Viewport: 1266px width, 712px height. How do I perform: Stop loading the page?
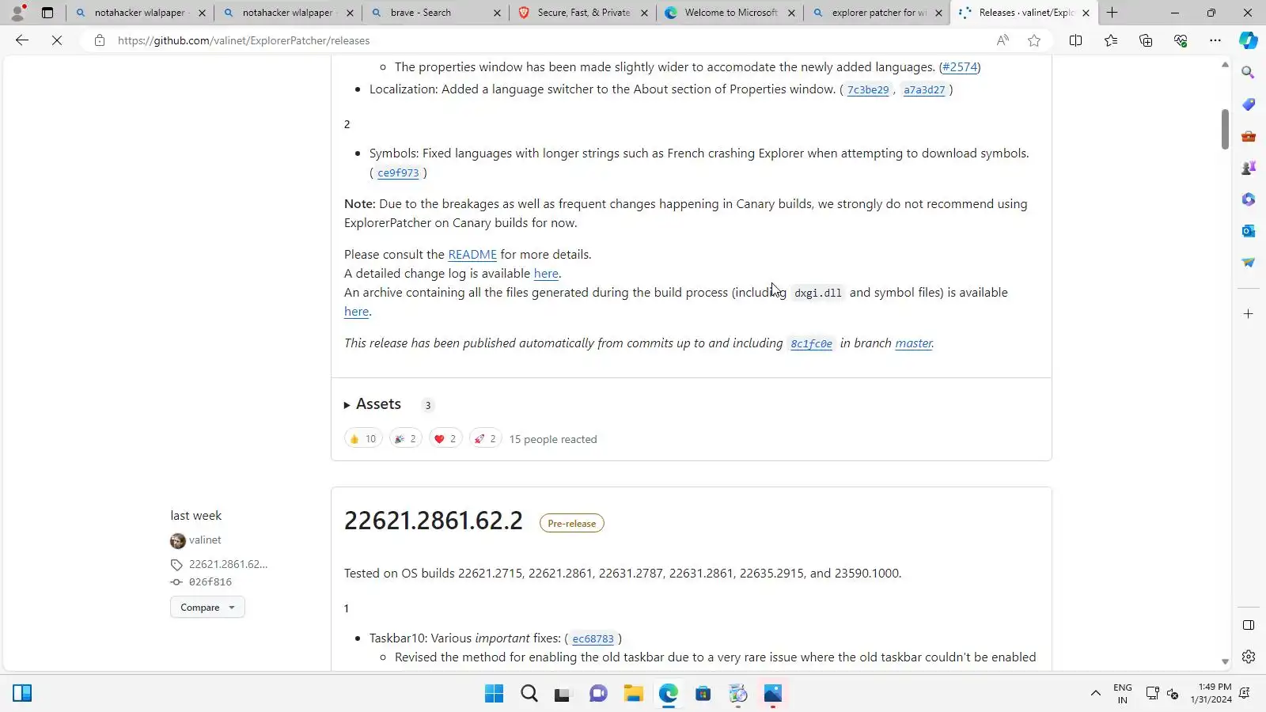[x=57, y=40]
